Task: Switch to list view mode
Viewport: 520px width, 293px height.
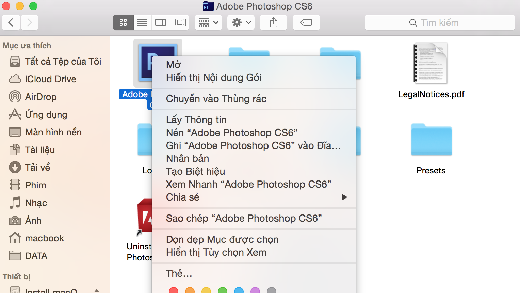Action: click(x=142, y=22)
